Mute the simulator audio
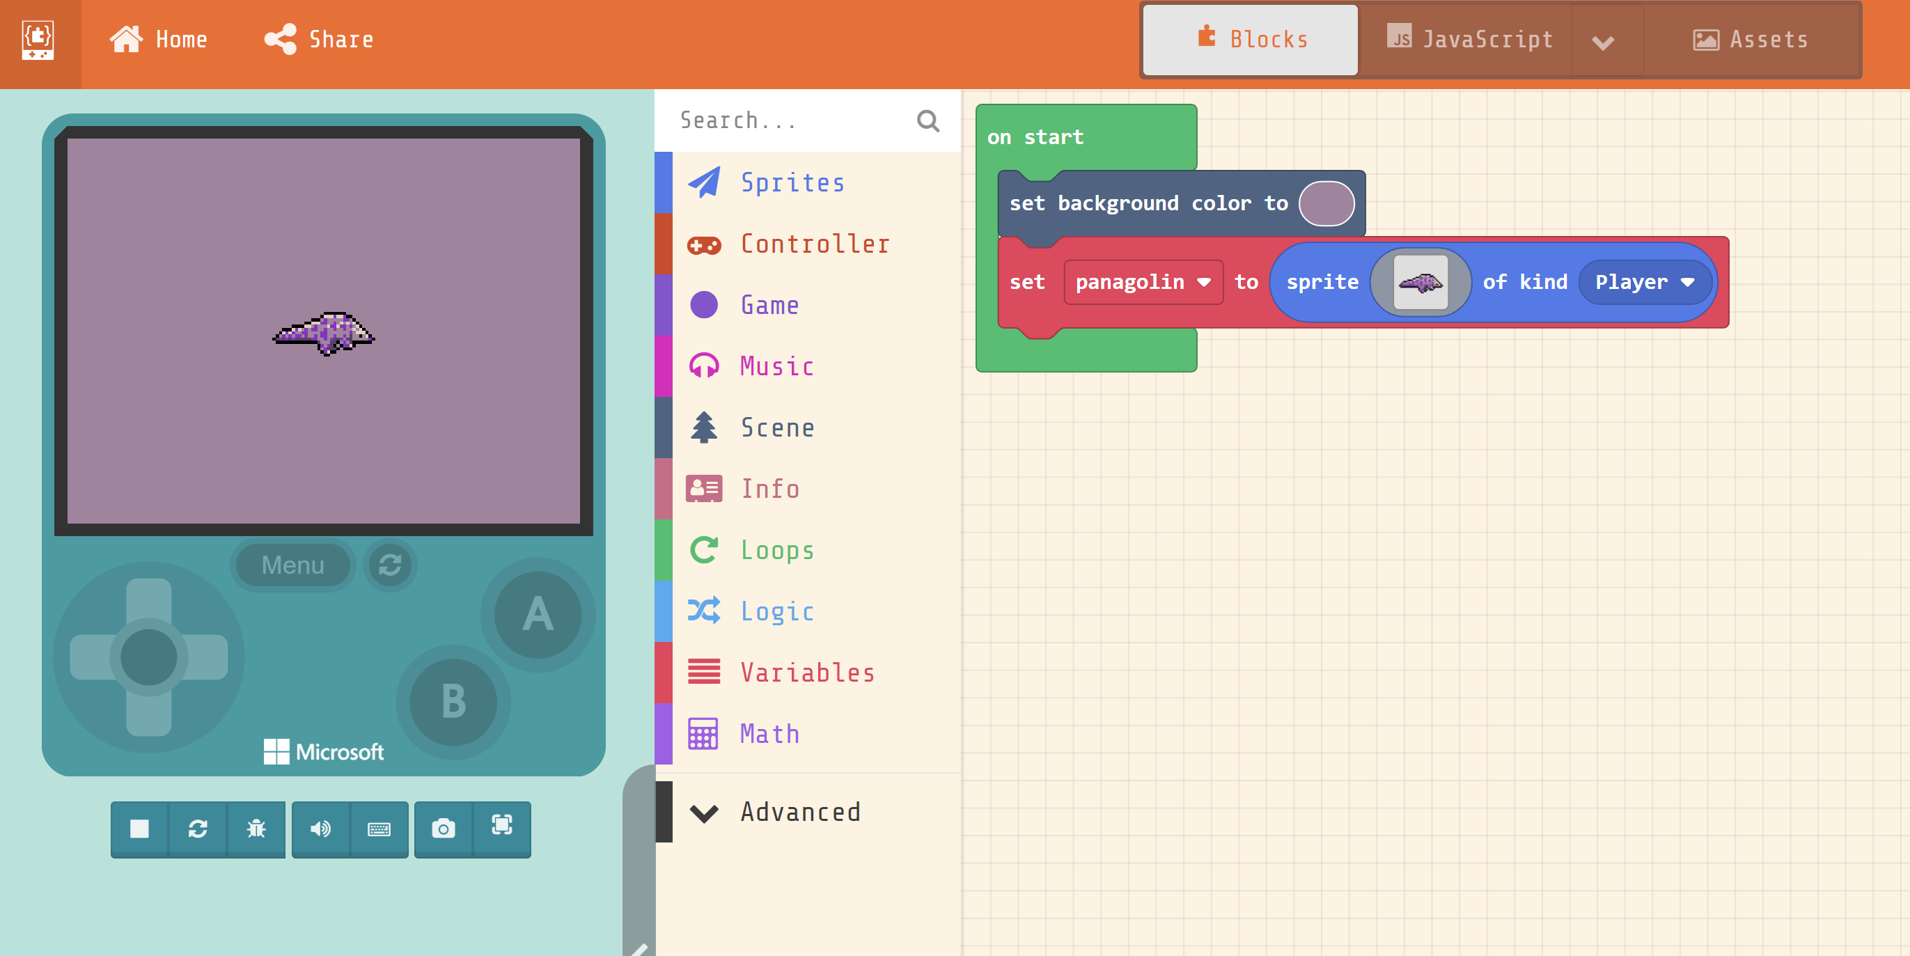Screen dimensions: 1910x956 click(320, 829)
